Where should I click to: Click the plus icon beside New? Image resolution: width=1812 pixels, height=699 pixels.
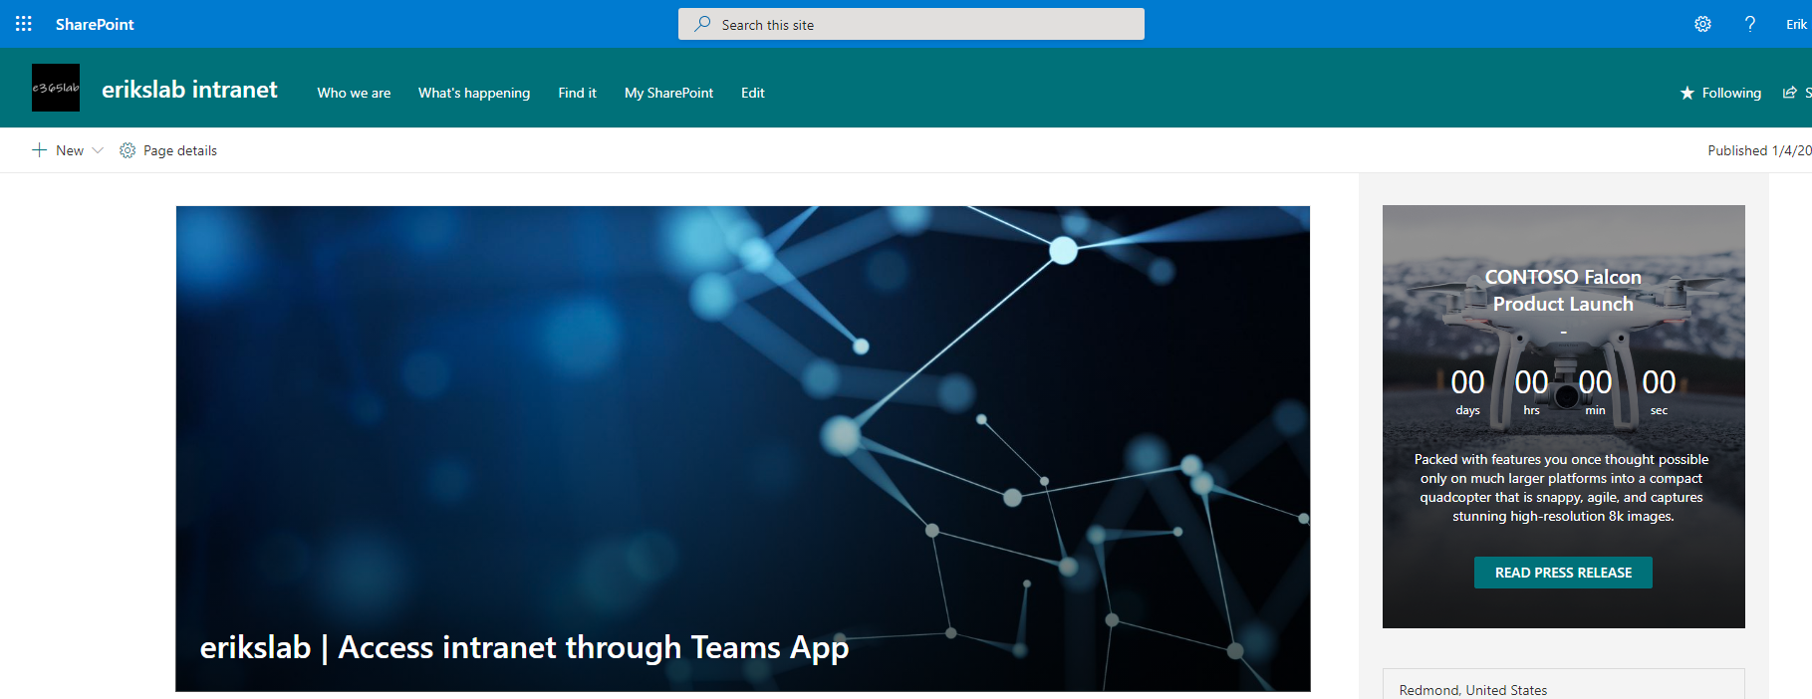40,150
